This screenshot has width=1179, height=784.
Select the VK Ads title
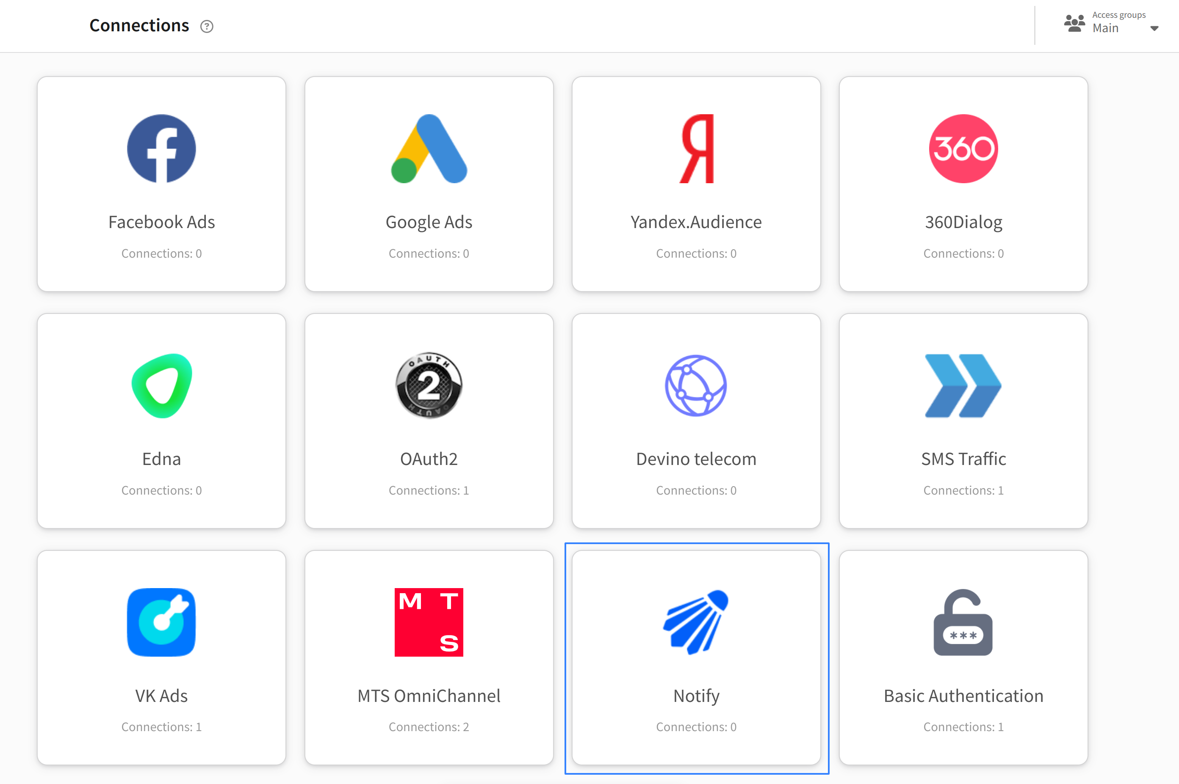(x=162, y=696)
